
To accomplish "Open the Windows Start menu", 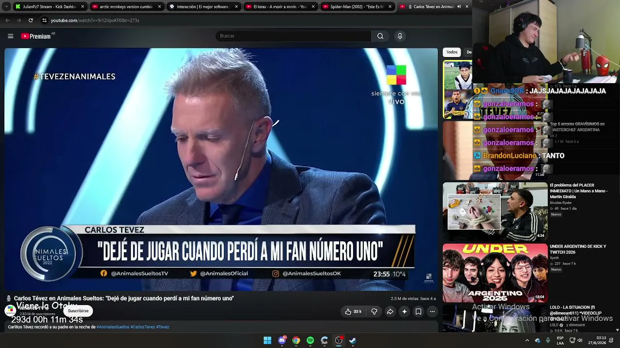I will 267,340.
